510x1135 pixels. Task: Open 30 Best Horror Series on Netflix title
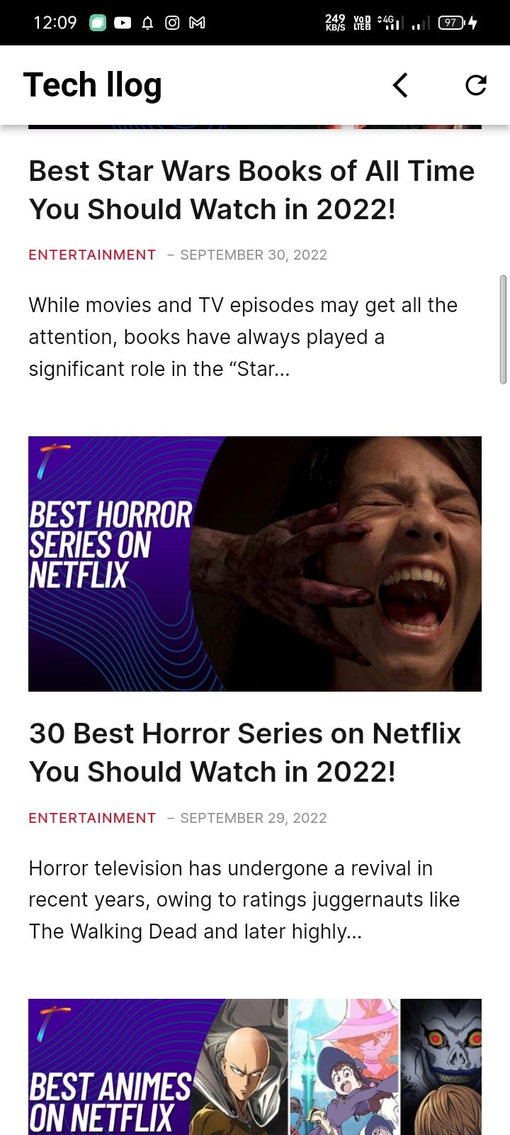[x=245, y=753]
